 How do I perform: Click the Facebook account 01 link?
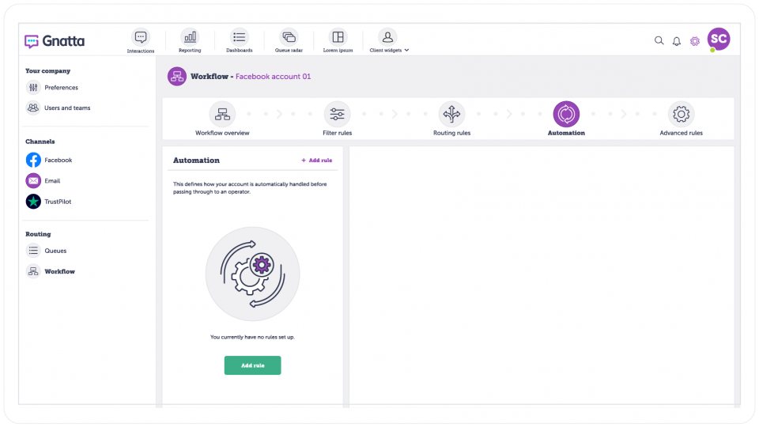(273, 77)
